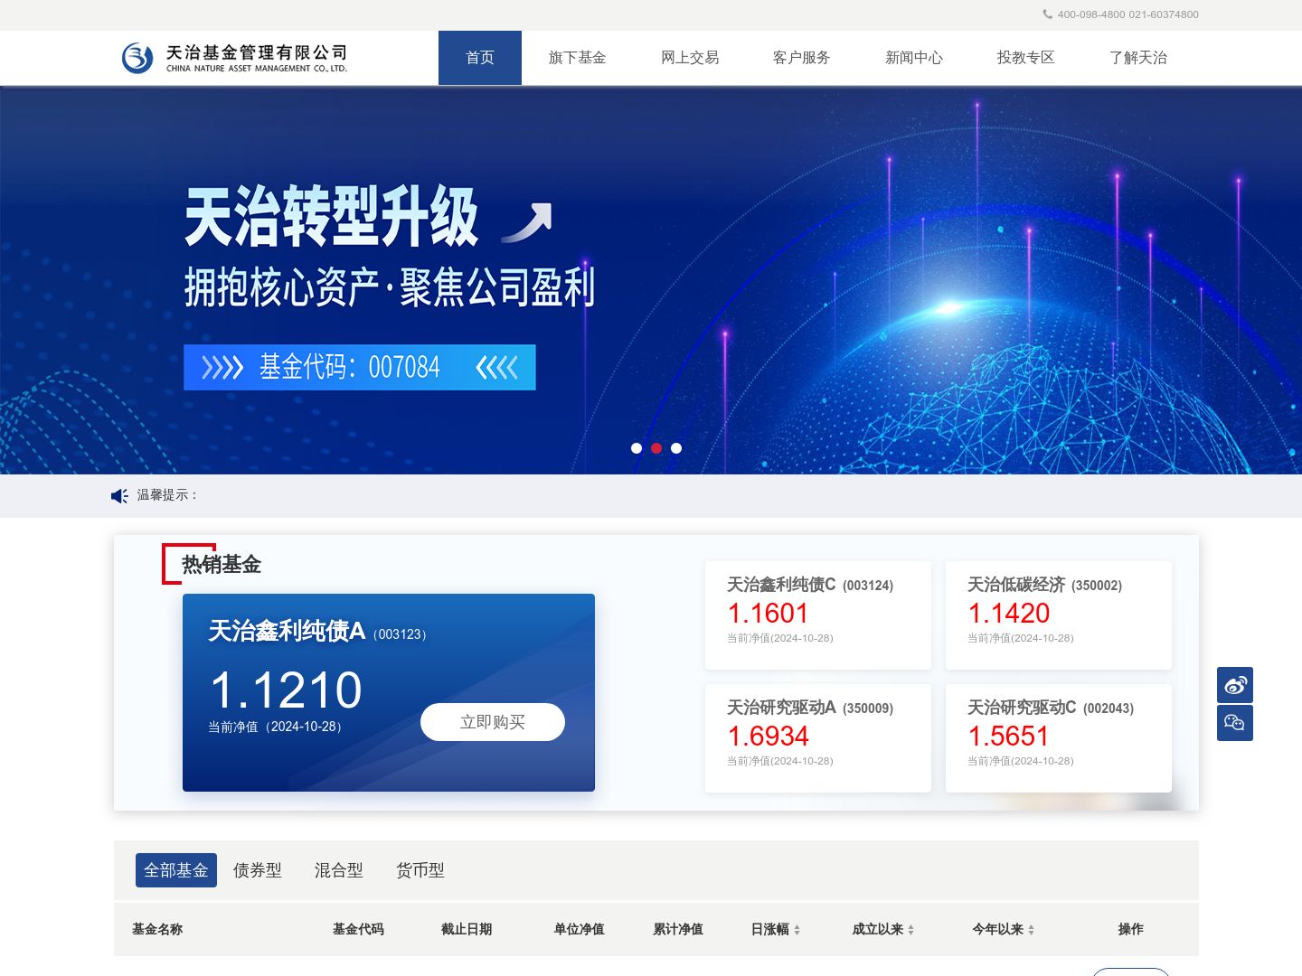The width and height of the screenshot is (1302, 976).
Task: Click net value 1.6934
Action: (768, 737)
